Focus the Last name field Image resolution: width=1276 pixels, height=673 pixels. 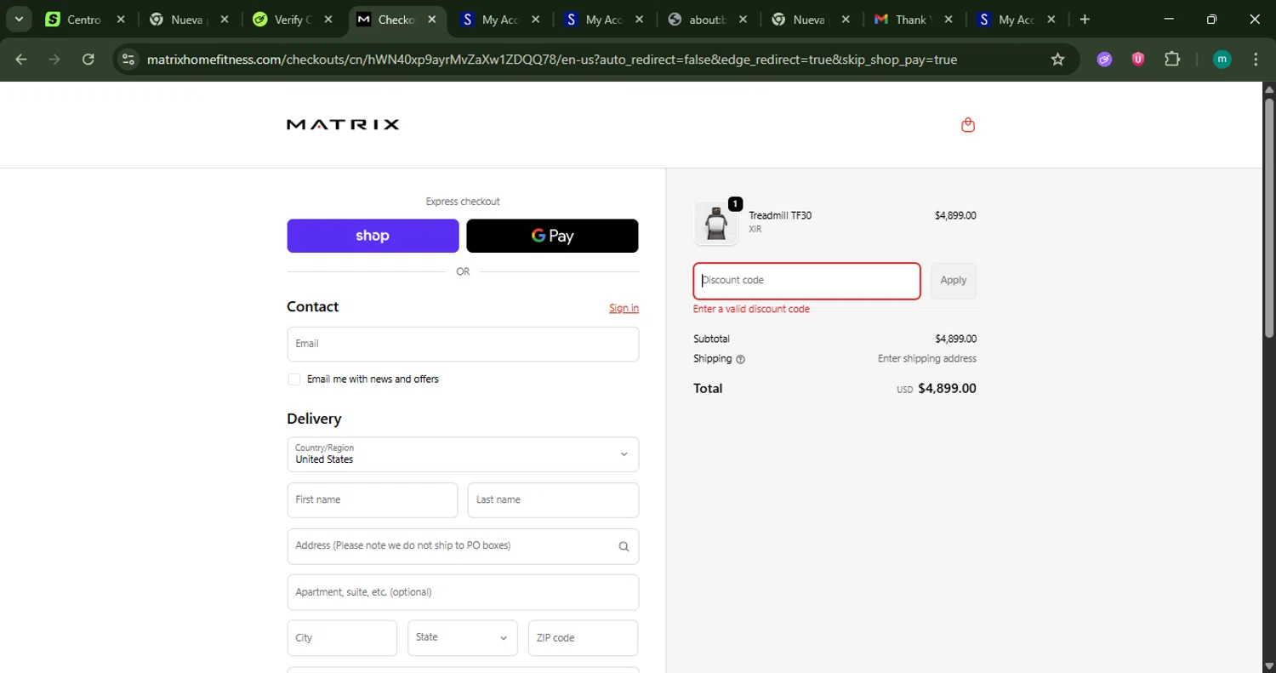tap(553, 500)
